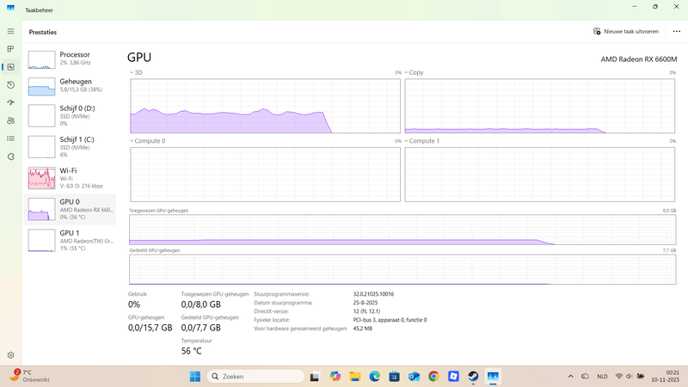Select GPU 0 AMD Radeon RX entry
The image size is (688, 387).
70,209
